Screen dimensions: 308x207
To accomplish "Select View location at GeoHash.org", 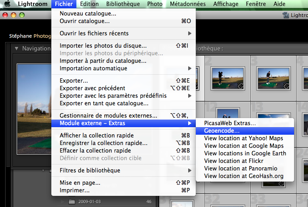I will pos(245,176).
